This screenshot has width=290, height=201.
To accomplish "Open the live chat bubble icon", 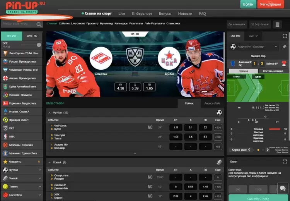I will [x=283, y=188].
